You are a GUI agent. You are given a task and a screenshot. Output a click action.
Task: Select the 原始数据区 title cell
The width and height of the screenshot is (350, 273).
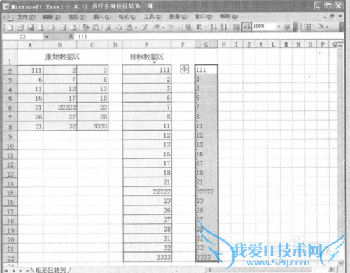point(62,57)
